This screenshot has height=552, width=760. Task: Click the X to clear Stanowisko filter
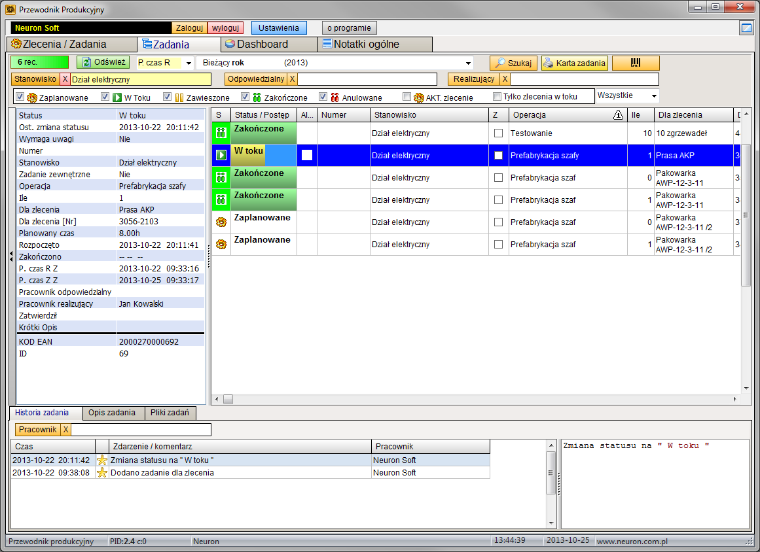(65, 79)
